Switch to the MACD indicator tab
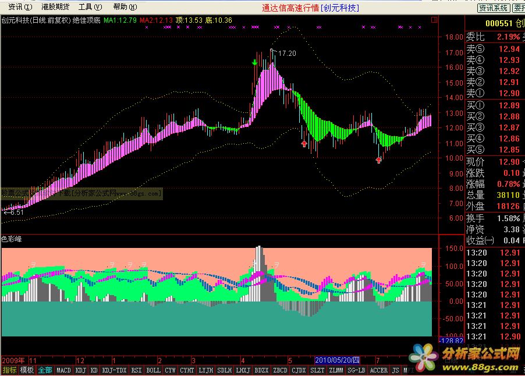 (x=63, y=370)
